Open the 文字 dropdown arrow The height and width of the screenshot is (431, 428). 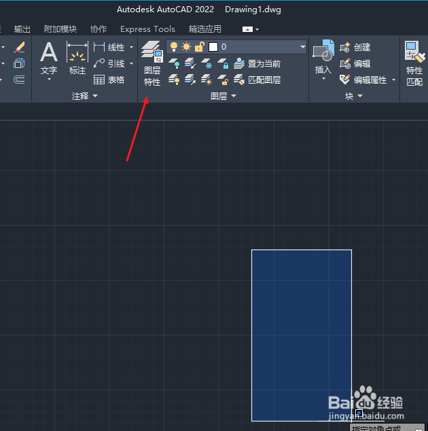[49, 80]
